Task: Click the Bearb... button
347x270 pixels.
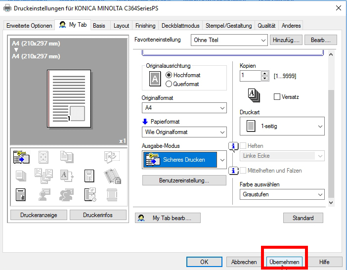Action: point(321,40)
